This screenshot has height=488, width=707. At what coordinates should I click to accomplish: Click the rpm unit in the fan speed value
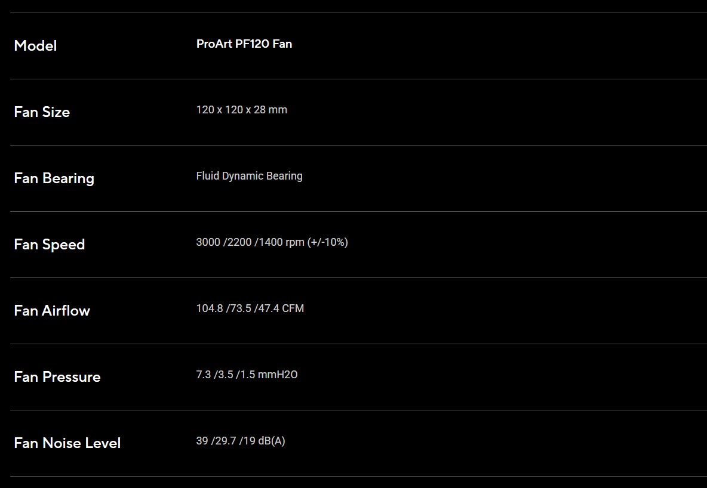click(x=295, y=243)
